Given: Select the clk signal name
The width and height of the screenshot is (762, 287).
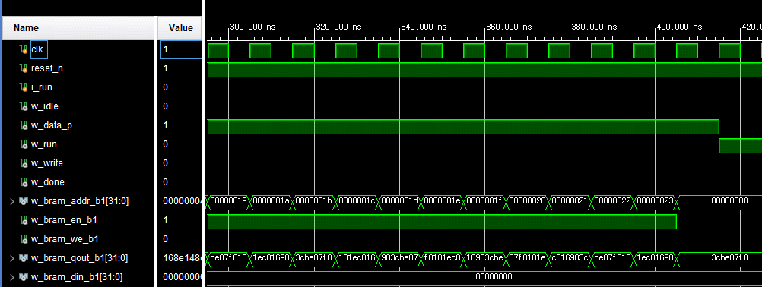Looking at the screenshot, I should pos(37,49).
